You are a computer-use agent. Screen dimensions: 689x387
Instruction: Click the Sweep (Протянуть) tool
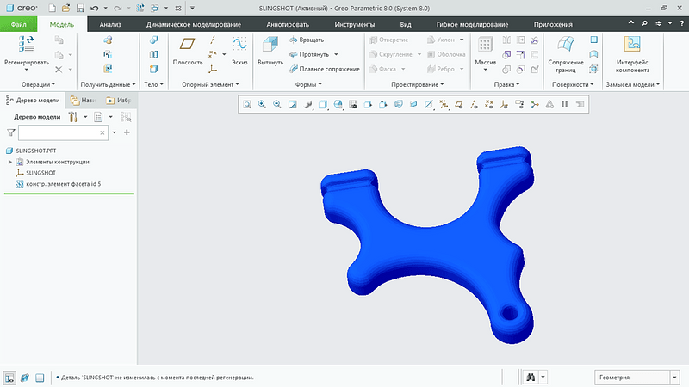(309, 54)
